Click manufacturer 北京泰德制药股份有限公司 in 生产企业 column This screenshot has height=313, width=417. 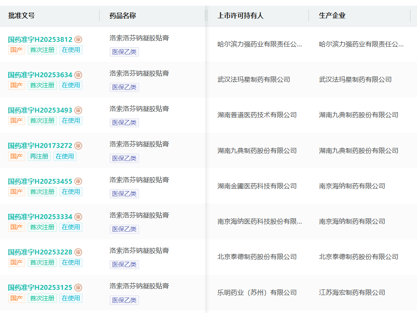coord(358,257)
